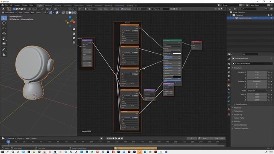The image size is (274, 154).
Task: Switch perspective/orthographic grid icon in viewport
Action: click(74, 42)
